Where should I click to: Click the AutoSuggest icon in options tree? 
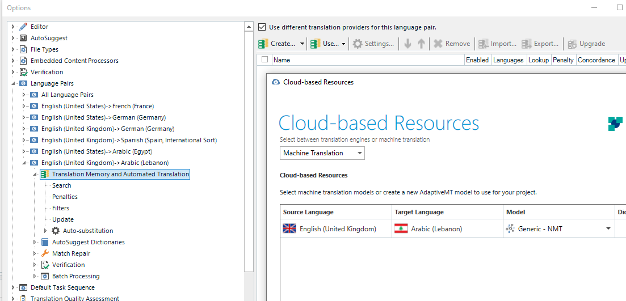[24, 39]
